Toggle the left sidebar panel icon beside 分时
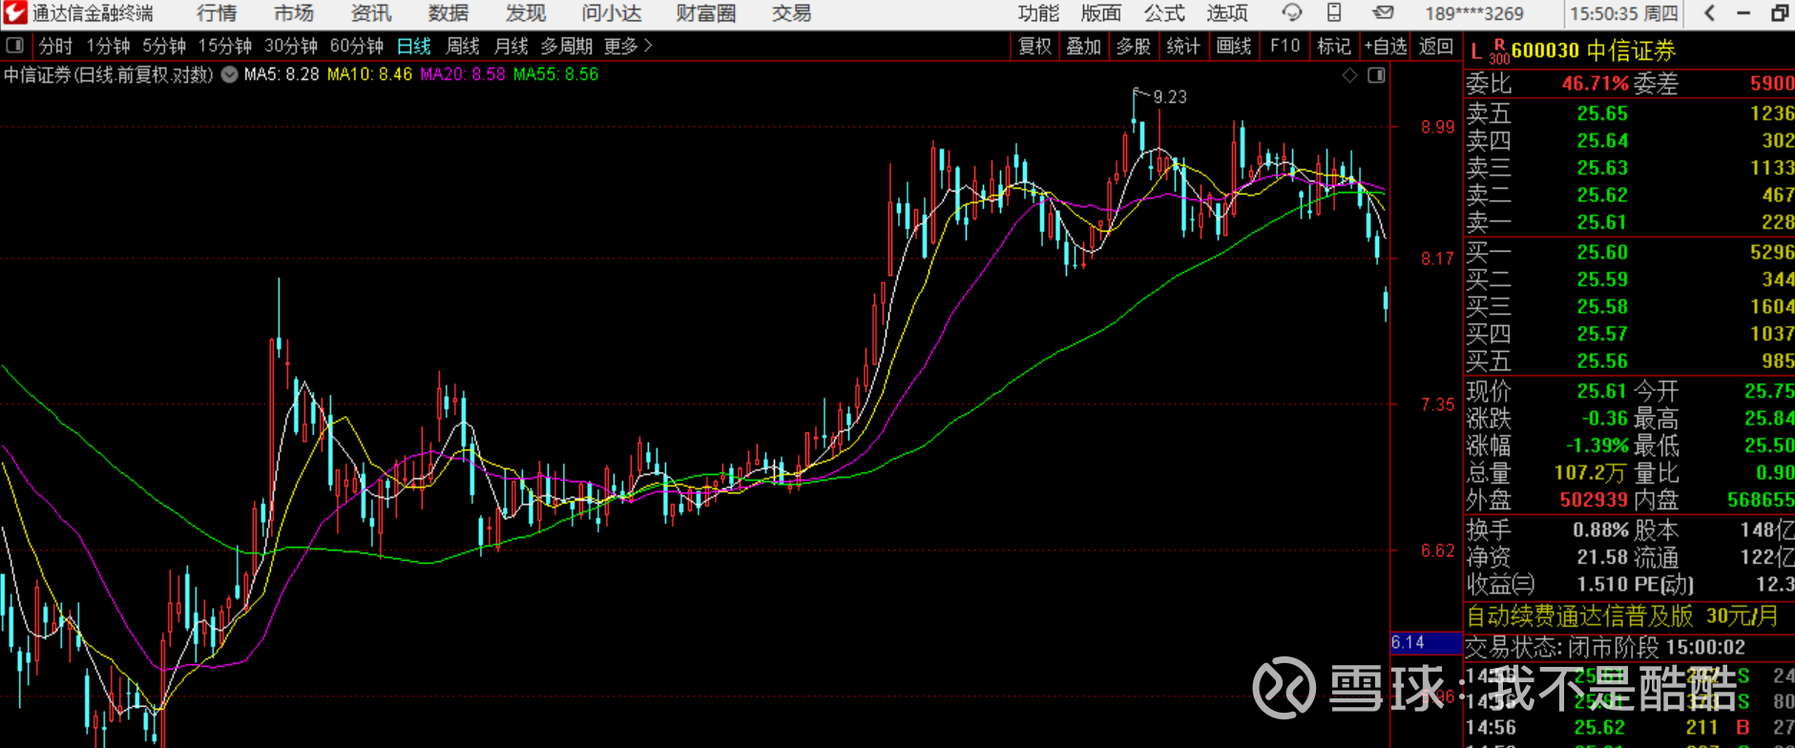Image resolution: width=1795 pixels, height=748 pixels. (x=14, y=46)
